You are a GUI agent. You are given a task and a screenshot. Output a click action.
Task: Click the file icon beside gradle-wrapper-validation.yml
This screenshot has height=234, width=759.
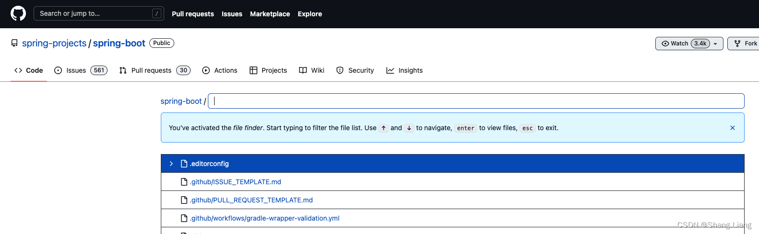coord(184,218)
